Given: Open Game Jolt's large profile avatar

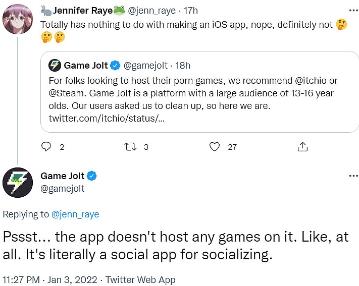Looking at the screenshot, I should click(18, 182).
